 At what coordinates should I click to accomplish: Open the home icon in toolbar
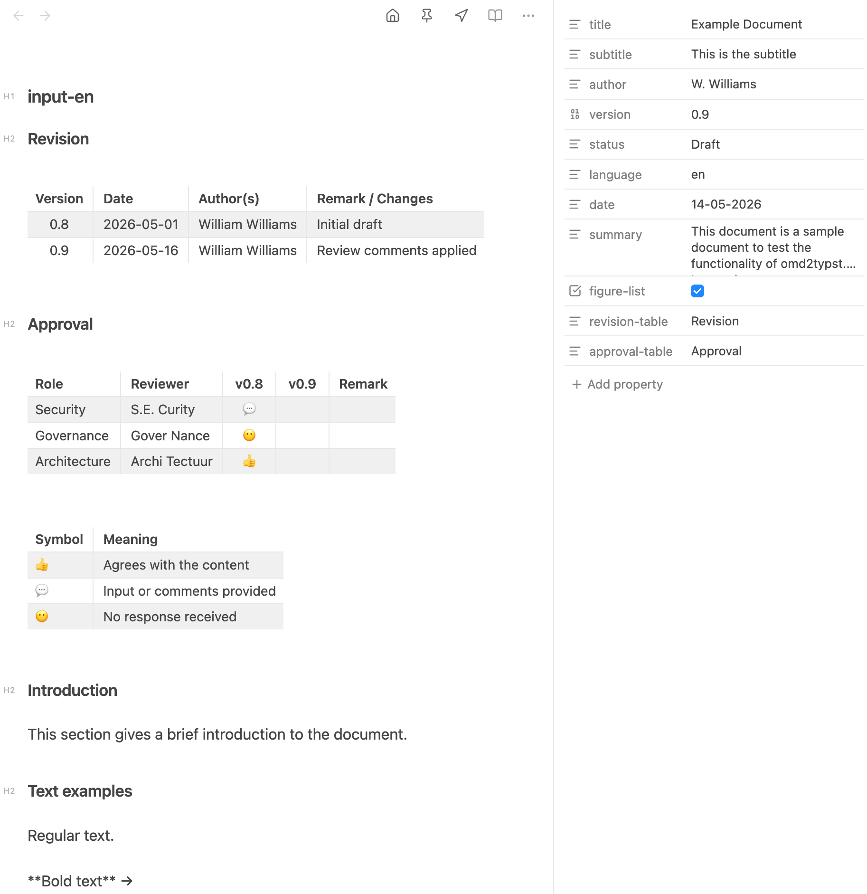[x=393, y=16]
